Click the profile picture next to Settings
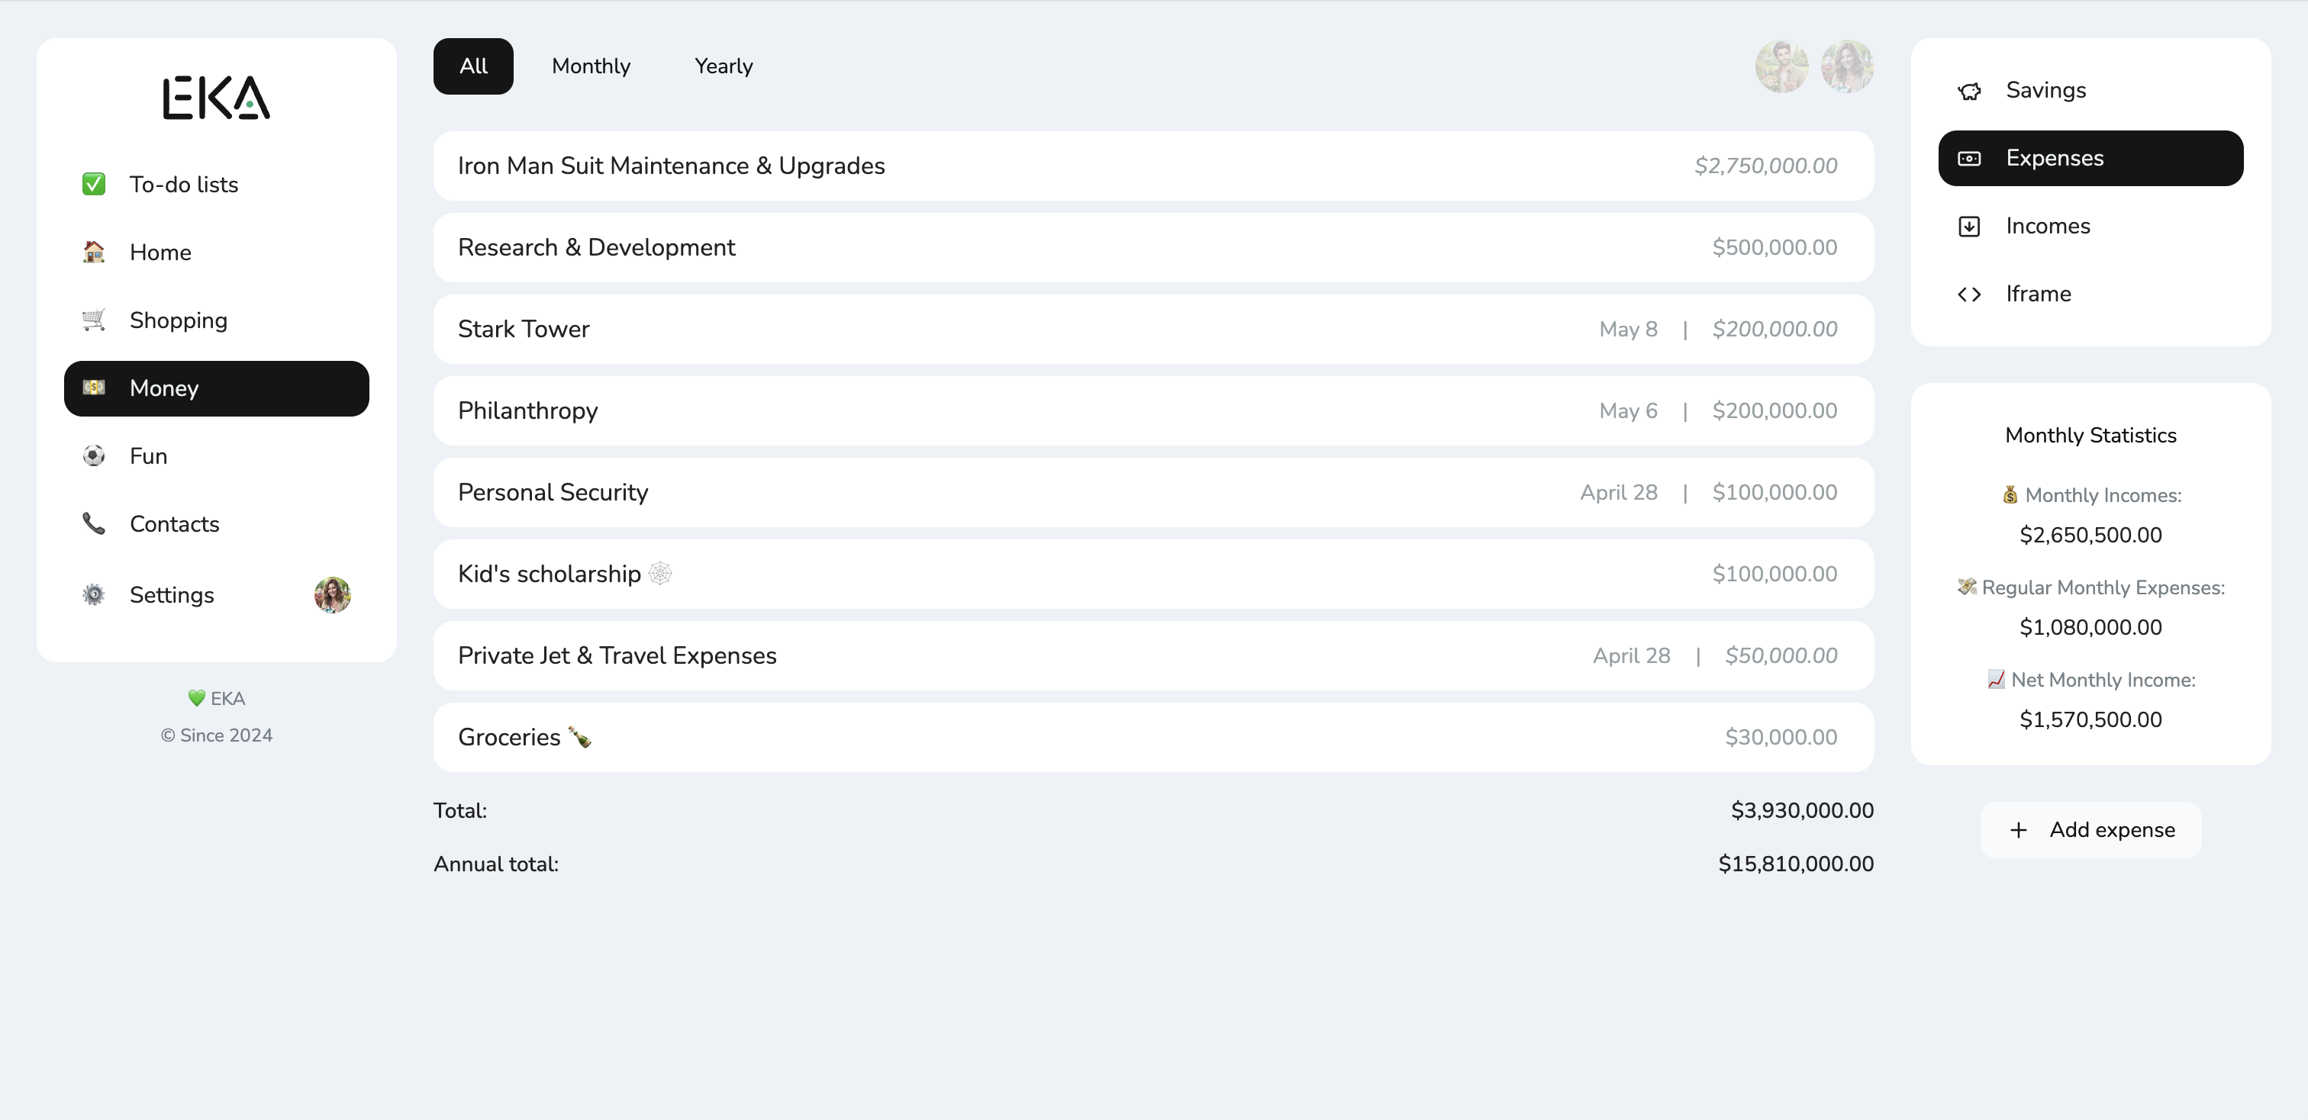Viewport: 2308px width, 1120px height. tap(333, 594)
